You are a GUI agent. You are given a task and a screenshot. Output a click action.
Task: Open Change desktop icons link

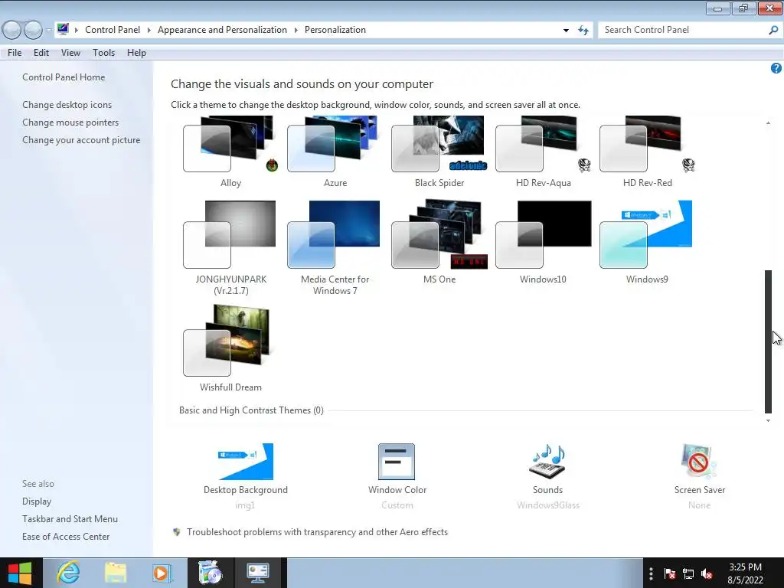coord(67,104)
